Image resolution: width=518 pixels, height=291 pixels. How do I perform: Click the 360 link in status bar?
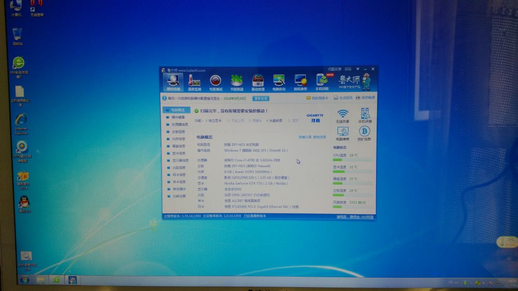[x=355, y=217]
